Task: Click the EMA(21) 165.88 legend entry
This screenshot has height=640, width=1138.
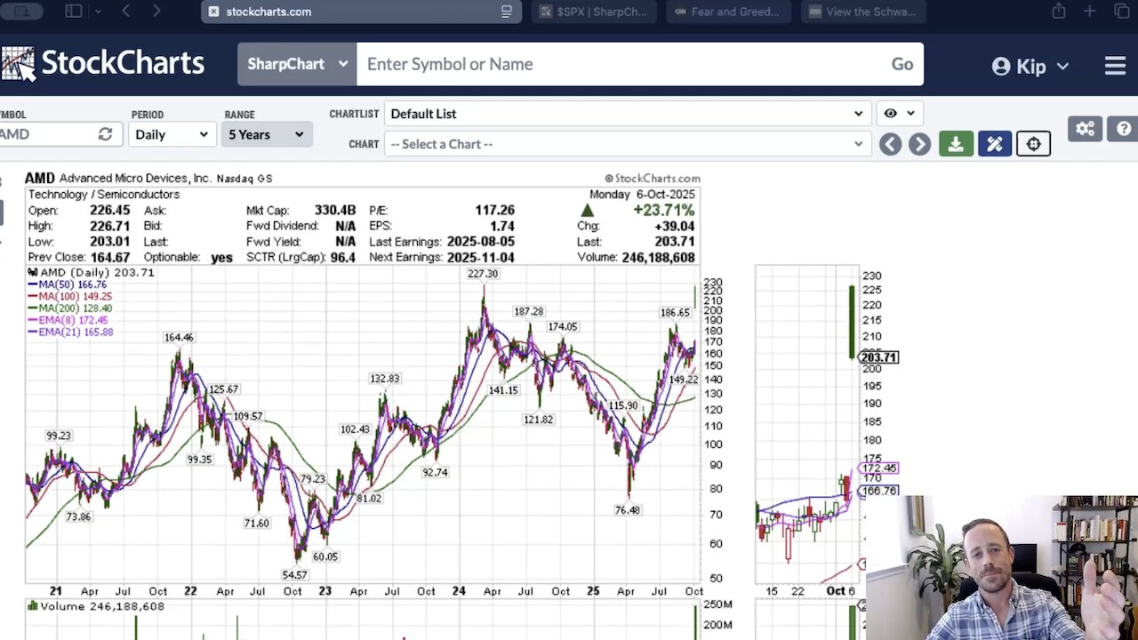Action: (70, 332)
